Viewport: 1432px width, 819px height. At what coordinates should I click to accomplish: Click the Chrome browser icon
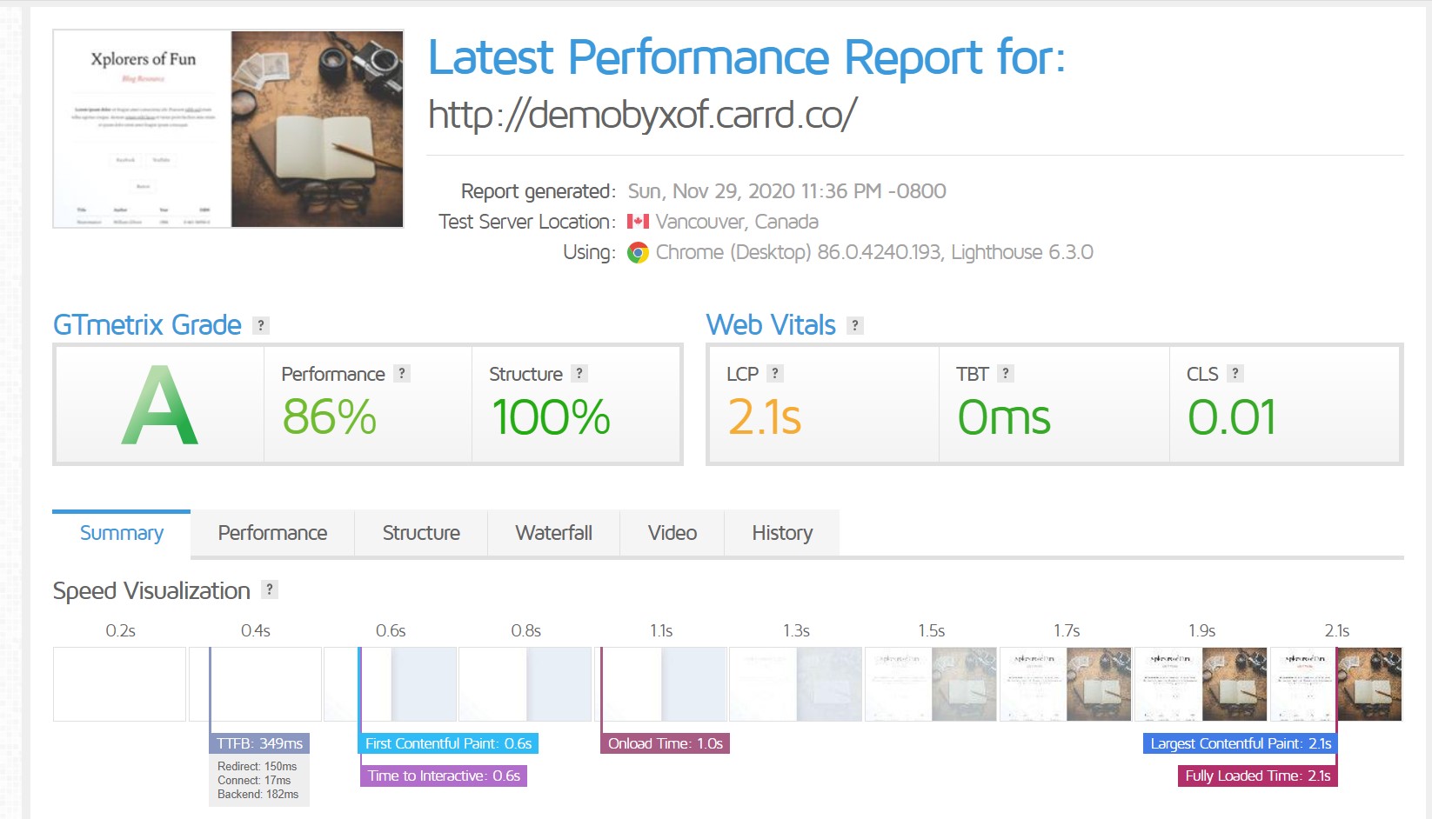638,253
